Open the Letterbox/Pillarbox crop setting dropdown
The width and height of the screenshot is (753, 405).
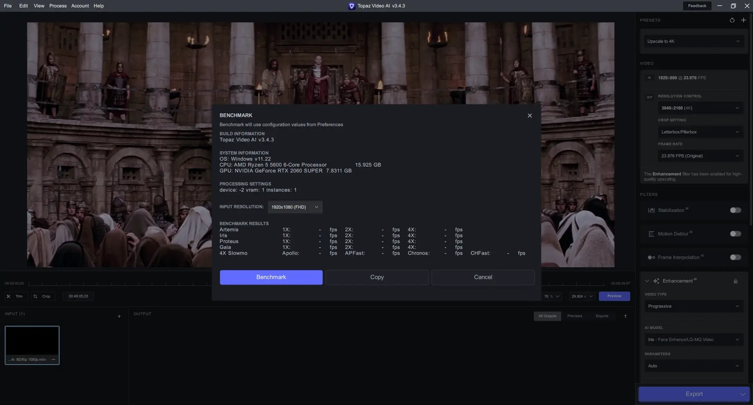(x=700, y=132)
